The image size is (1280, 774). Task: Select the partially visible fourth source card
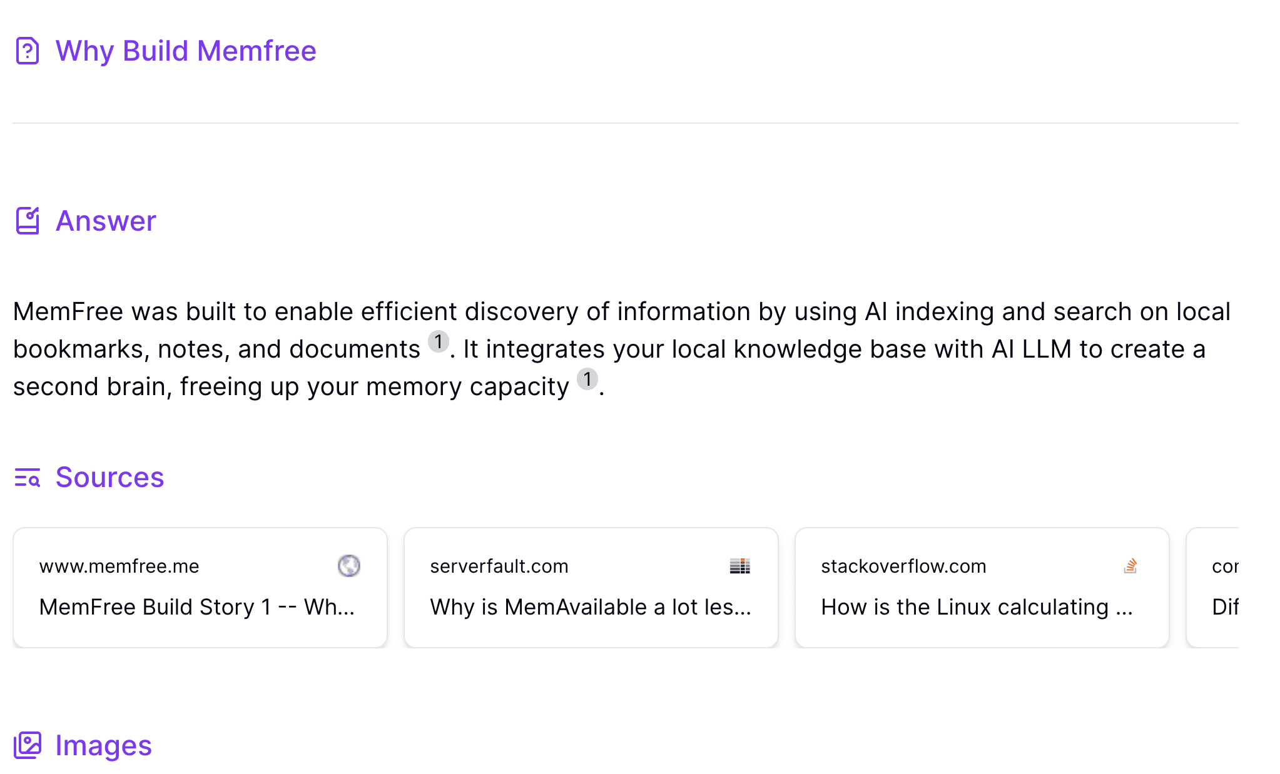coord(1214,588)
